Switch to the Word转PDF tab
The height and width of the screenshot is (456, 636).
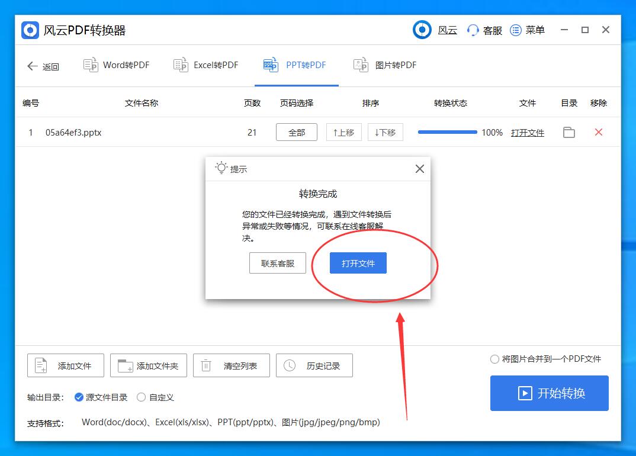pos(117,65)
